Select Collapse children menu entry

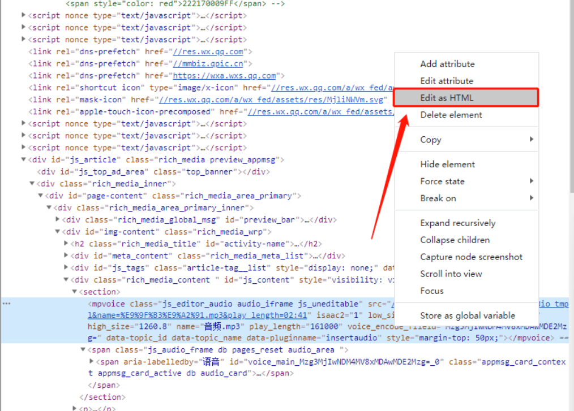pyautogui.click(x=455, y=240)
